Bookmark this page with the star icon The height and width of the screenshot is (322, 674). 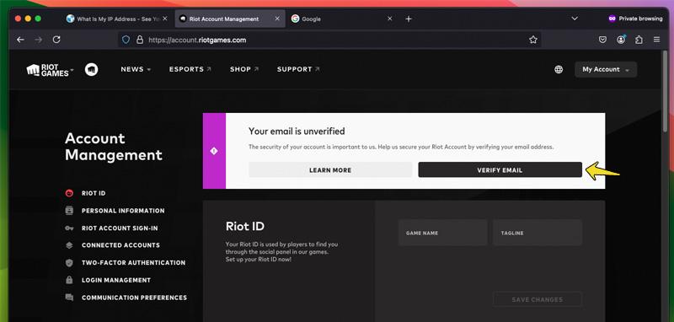[533, 40]
